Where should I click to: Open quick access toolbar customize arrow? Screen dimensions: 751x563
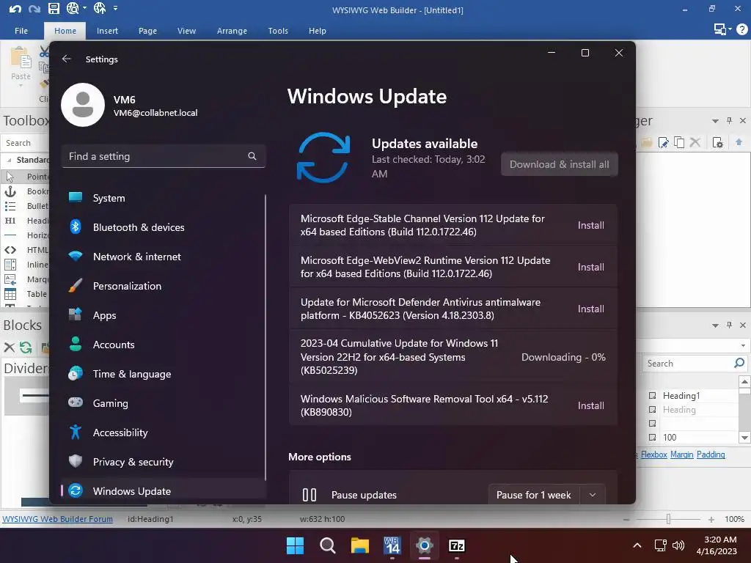click(115, 8)
